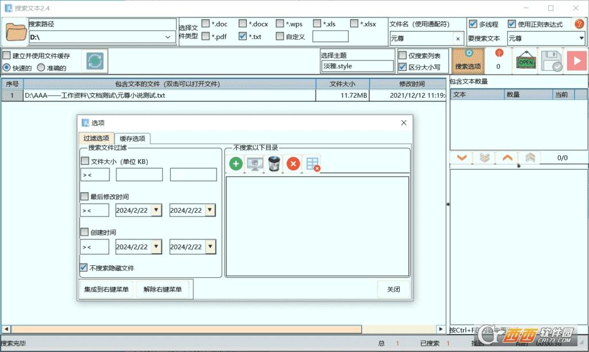This screenshot has width=589, height=352.
Task: Click the red X remove directory icon
Action: pos(293,164)
